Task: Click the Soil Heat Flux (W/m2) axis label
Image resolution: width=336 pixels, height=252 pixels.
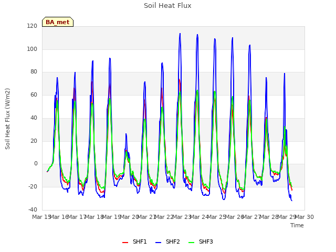Action: 7,119
